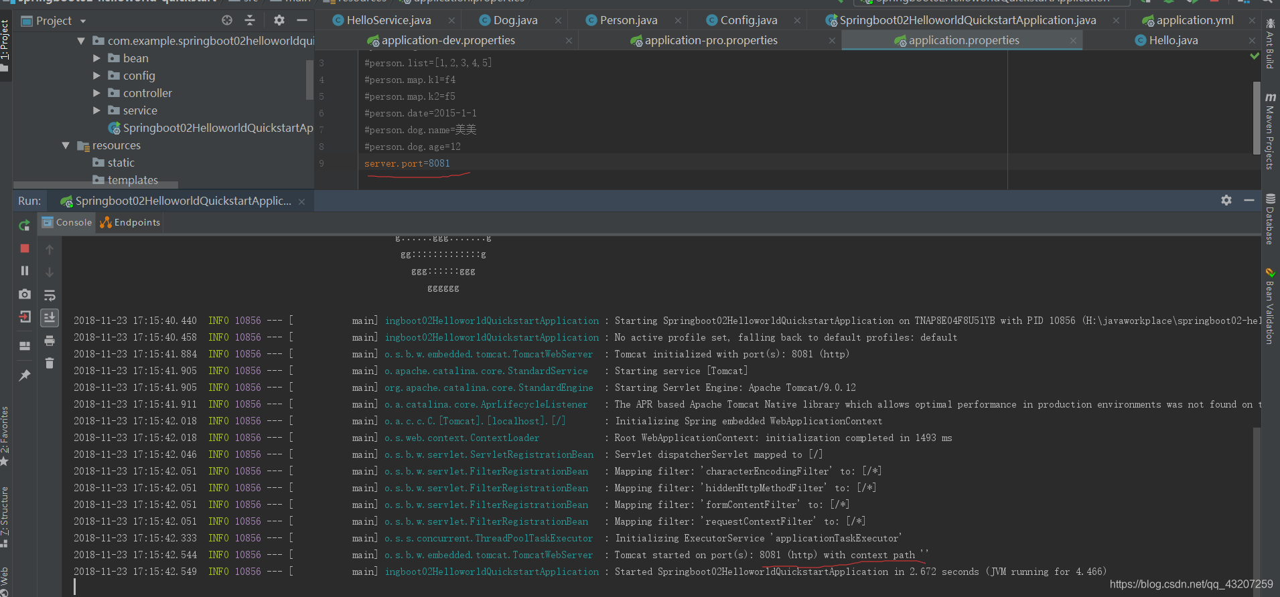1280x597 pixels.
Task: Close the application.properties tab
Action: 1073,40
